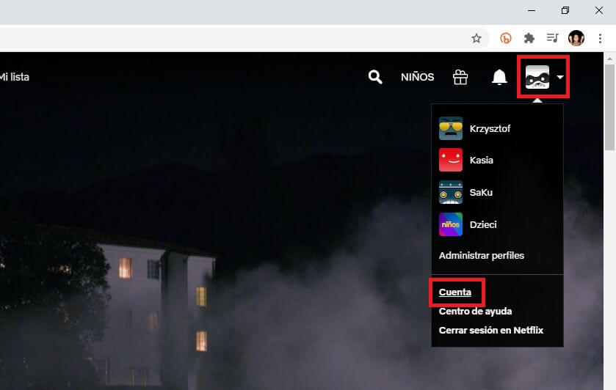Open Administrar perfiles
Image resolution: width=616 pixels, height=390 pixels.
point(481,255)
